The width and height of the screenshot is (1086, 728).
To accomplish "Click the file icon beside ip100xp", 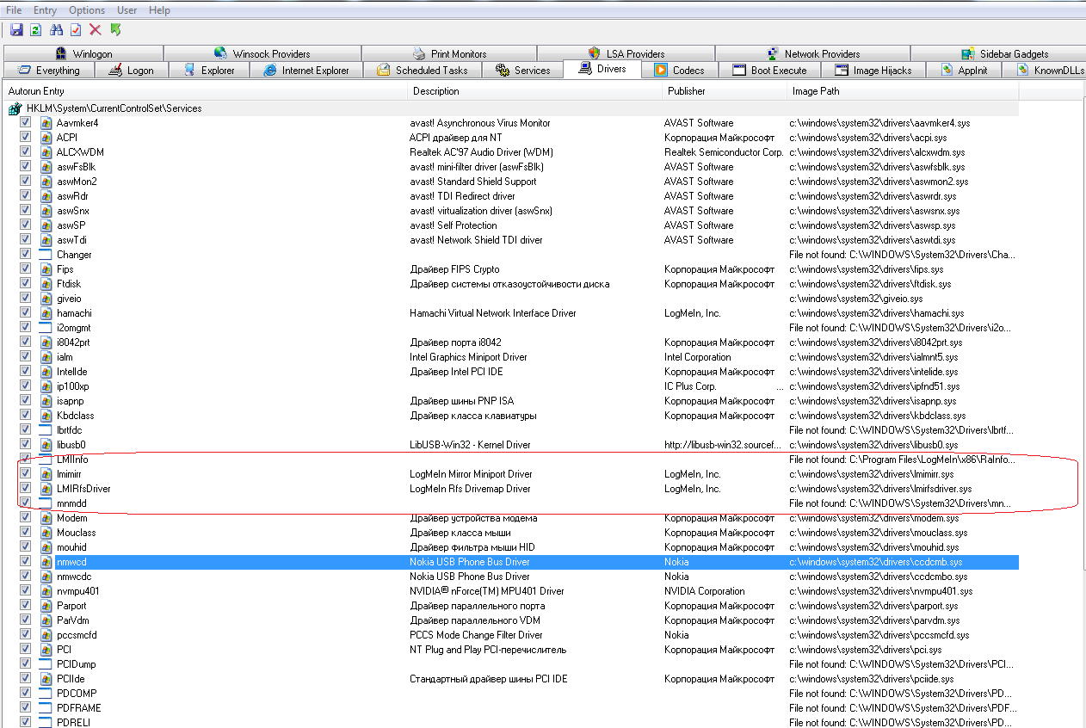I will pos(46,386).
